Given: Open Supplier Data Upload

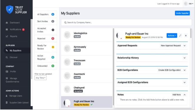Looking at the screenshot, I should [x=19, y=103].
